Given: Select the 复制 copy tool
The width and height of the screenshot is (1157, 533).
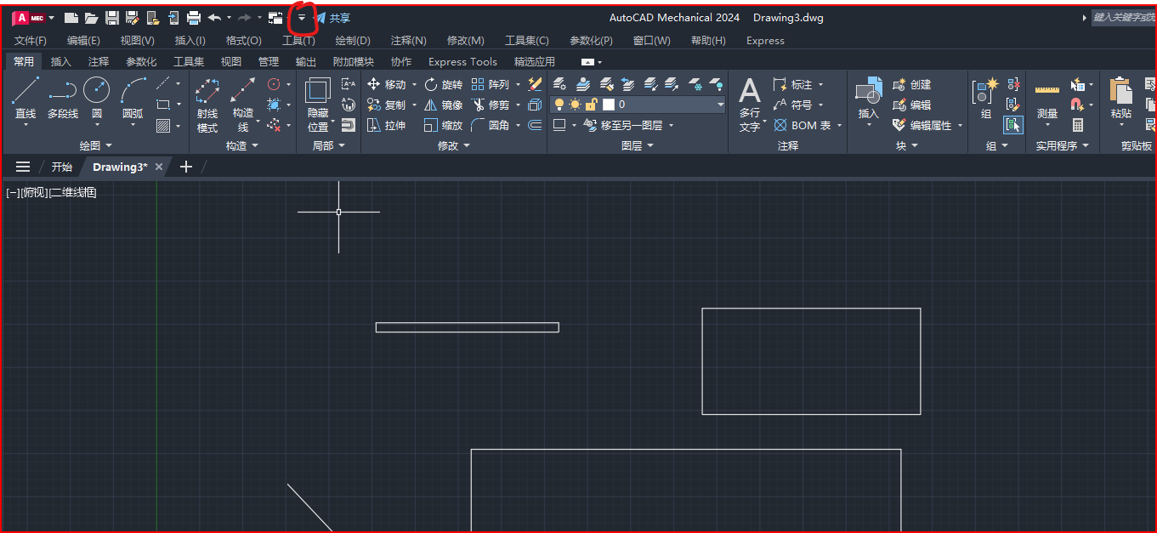Looking at the screenshot, I should point(387,105).
